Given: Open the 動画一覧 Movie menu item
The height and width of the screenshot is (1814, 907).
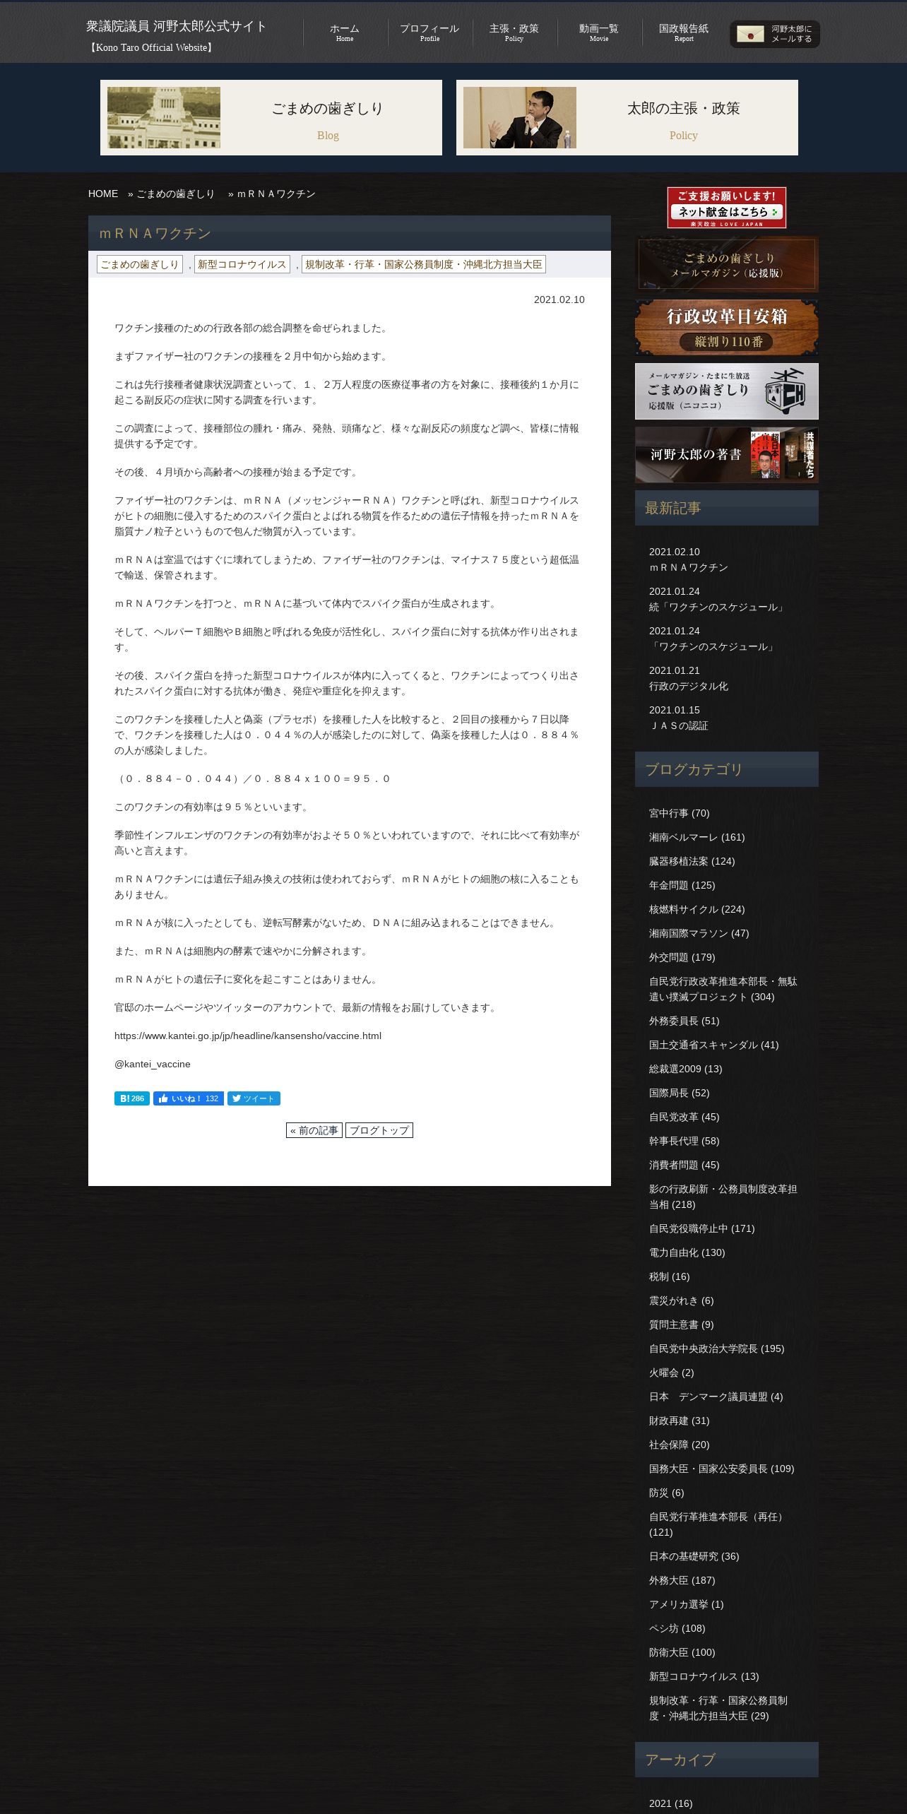Looking at the screenshot, I should point(599,32).
